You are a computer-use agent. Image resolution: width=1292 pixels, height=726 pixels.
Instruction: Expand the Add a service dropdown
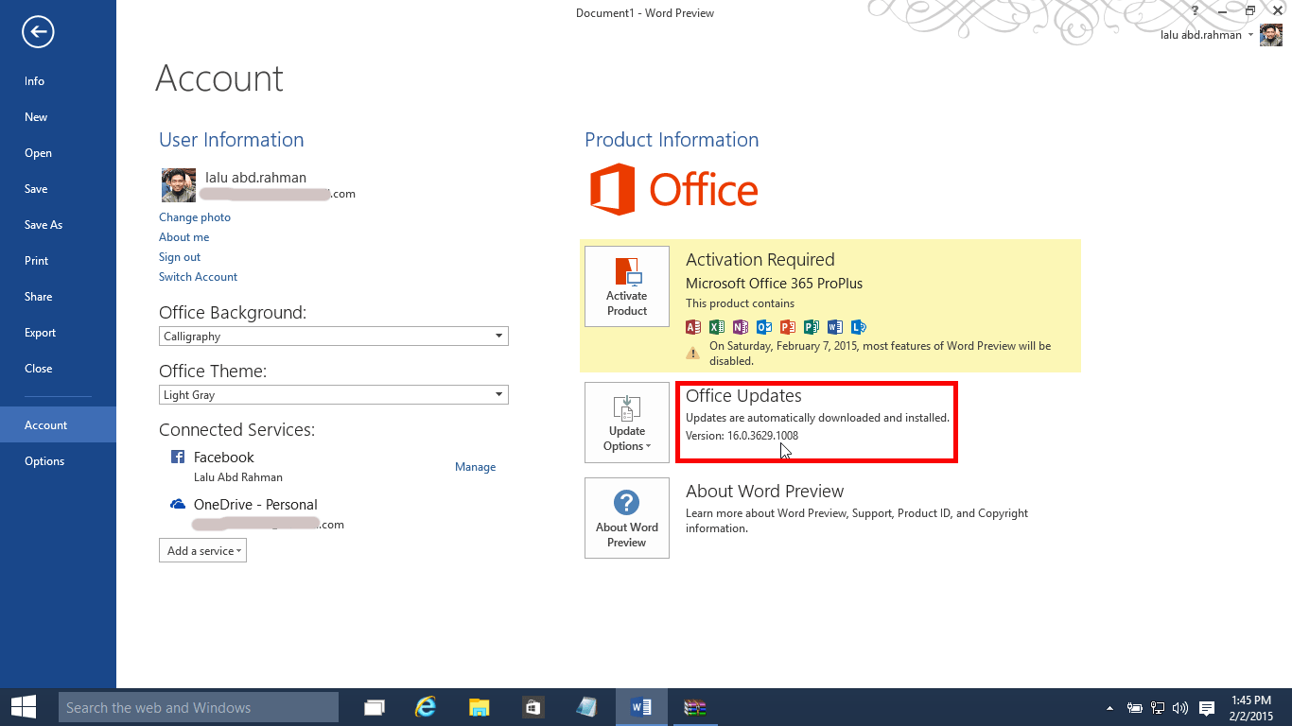click(202, 550)
